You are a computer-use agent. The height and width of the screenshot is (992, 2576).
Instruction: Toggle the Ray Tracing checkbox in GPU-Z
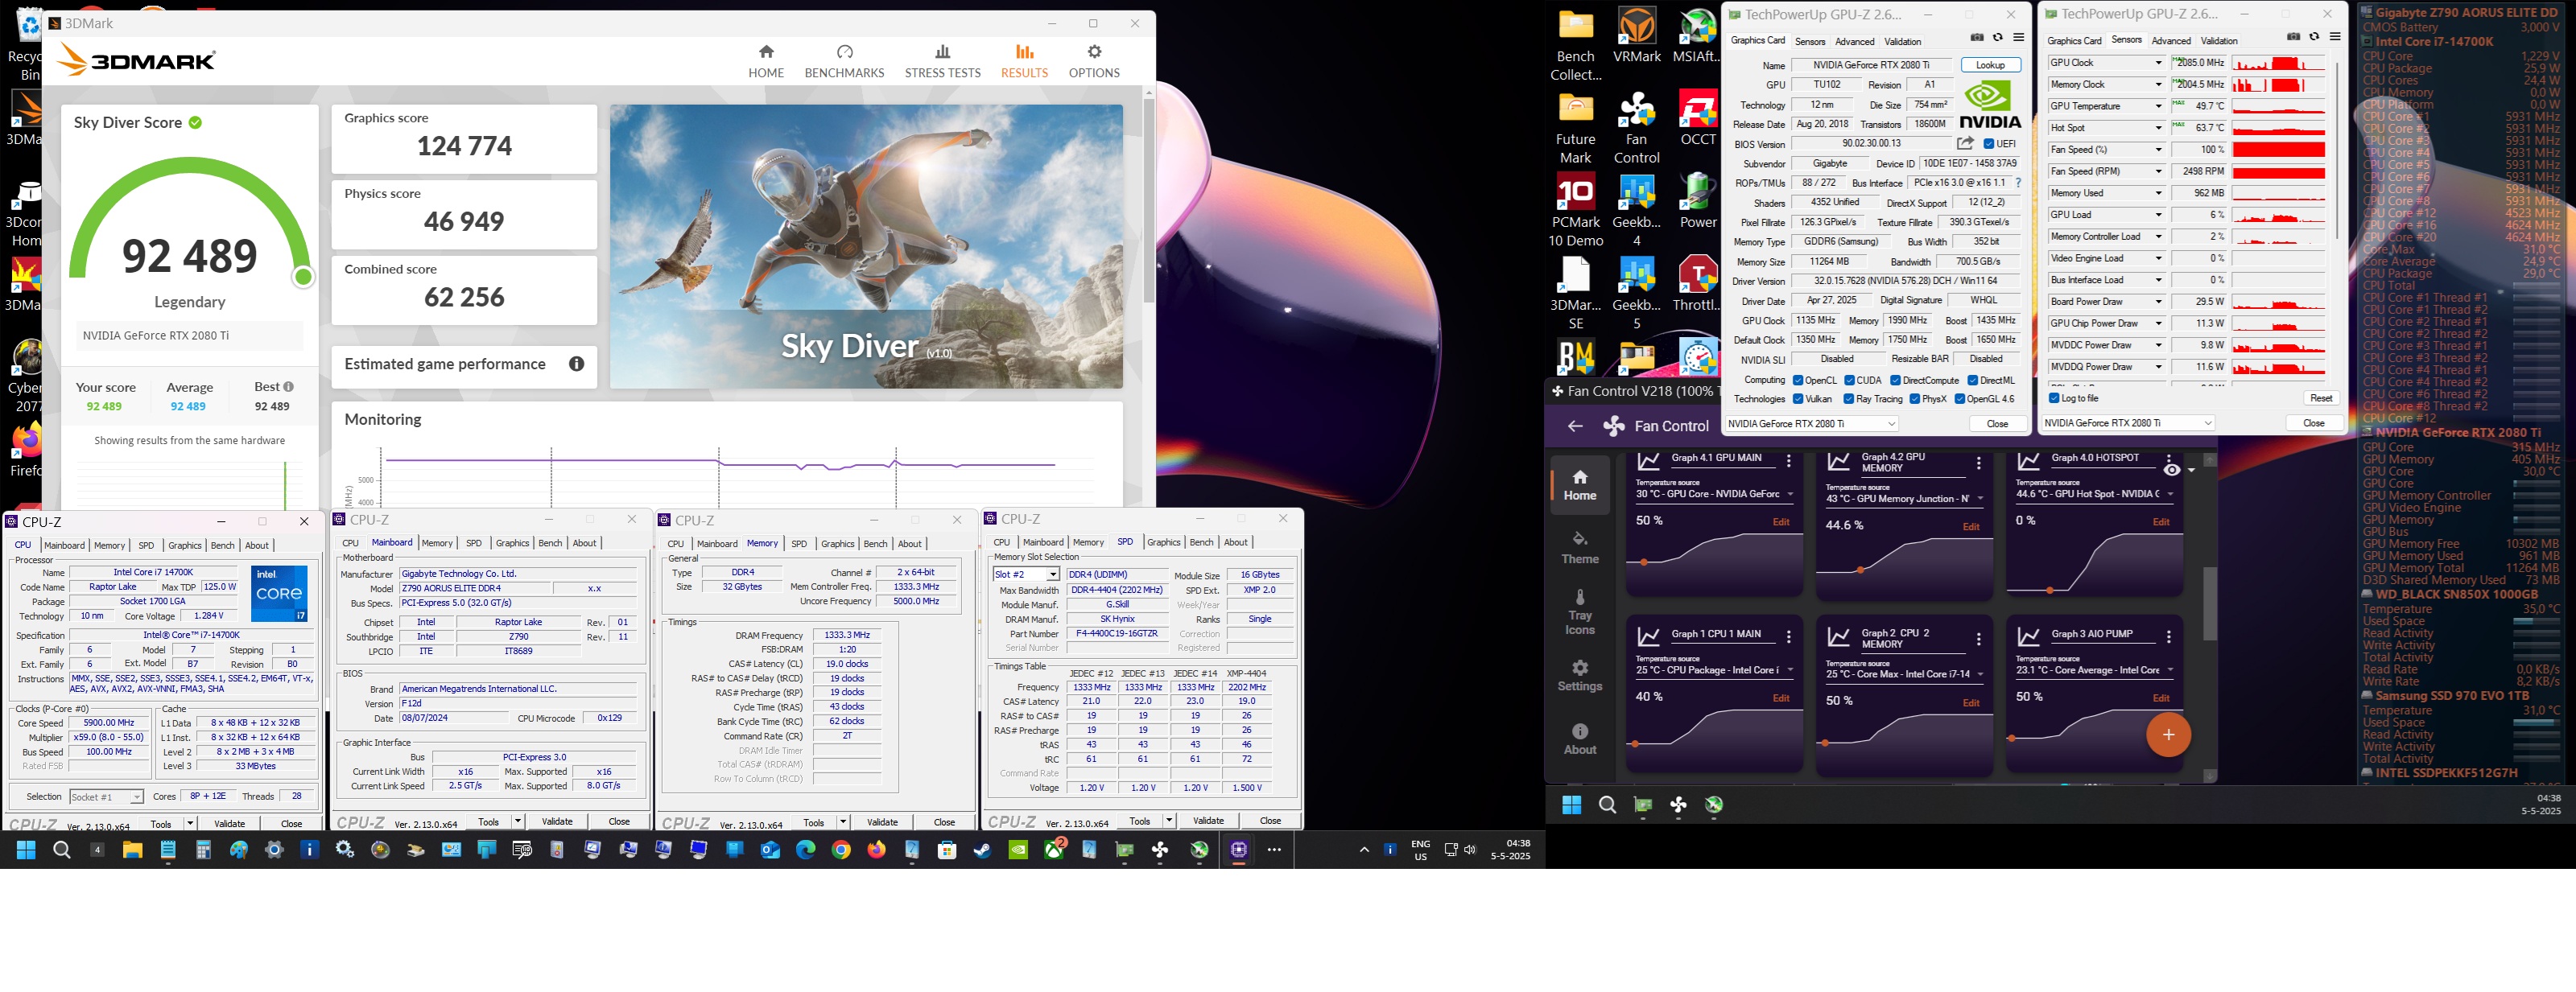click(1849, 400)
